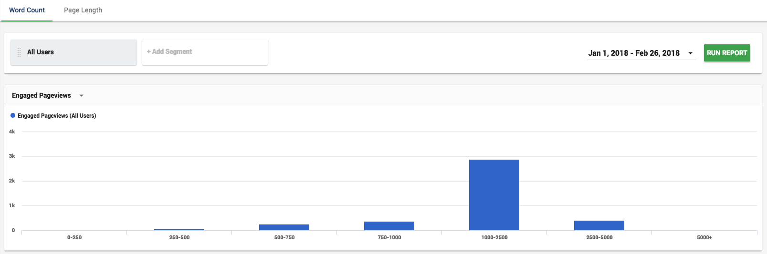Click the 0-250 axis label
767x254 pixels.
pyautogui.click(x=74, y=237)
